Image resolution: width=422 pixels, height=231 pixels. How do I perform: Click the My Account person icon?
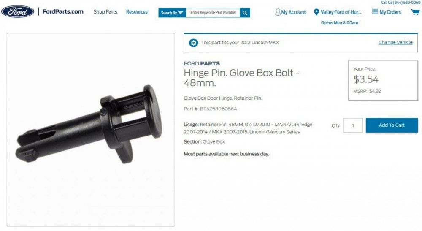(278, 12)
